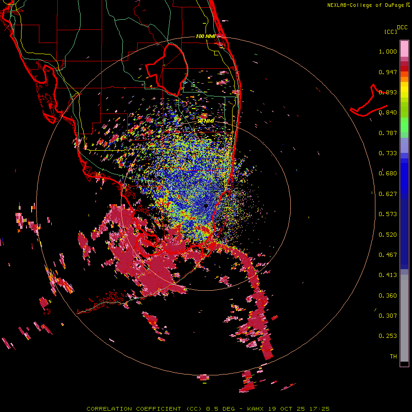Click the black radar site dot at center
Viewport: 412px width, 412px height.
[206, 206]
